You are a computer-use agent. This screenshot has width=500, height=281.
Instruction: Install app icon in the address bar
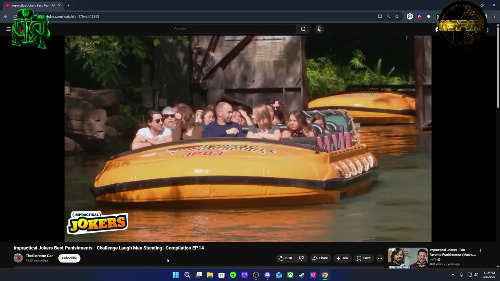pyautogui.click(x=380, y=16)
